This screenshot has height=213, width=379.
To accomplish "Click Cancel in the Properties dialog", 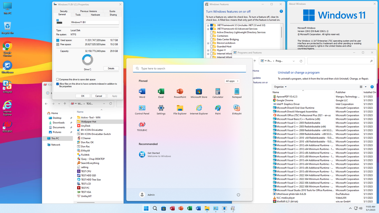I will [99, 96].
